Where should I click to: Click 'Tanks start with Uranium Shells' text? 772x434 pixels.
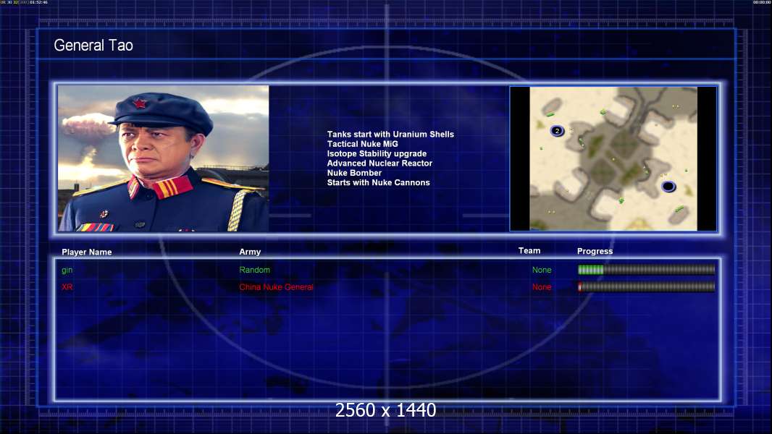[390, 135]
